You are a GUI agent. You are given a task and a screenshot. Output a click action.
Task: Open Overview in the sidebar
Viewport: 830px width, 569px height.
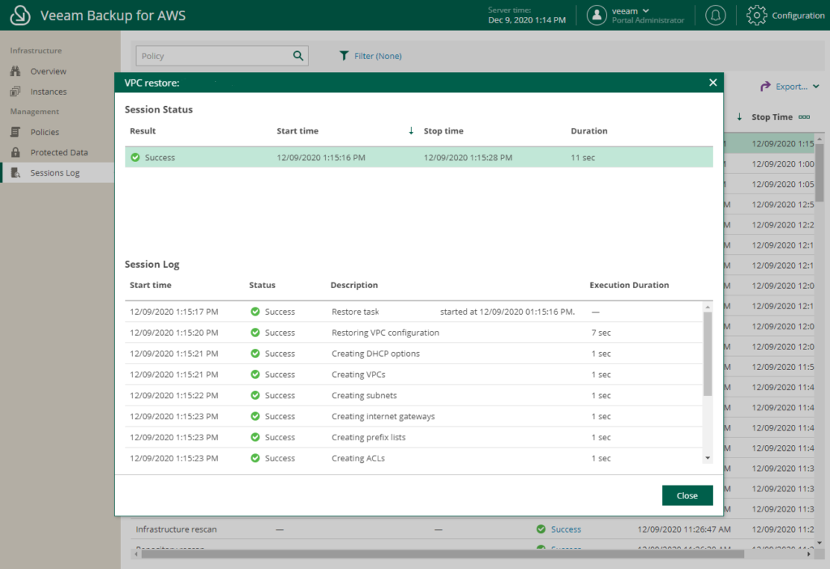48,71
